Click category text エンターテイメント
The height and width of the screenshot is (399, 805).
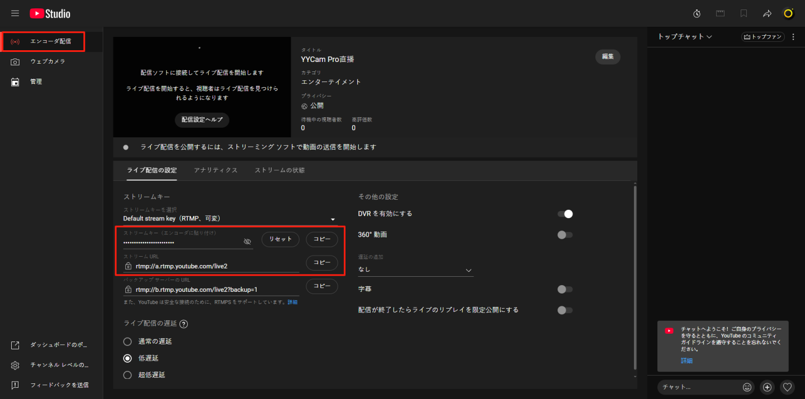331,82
